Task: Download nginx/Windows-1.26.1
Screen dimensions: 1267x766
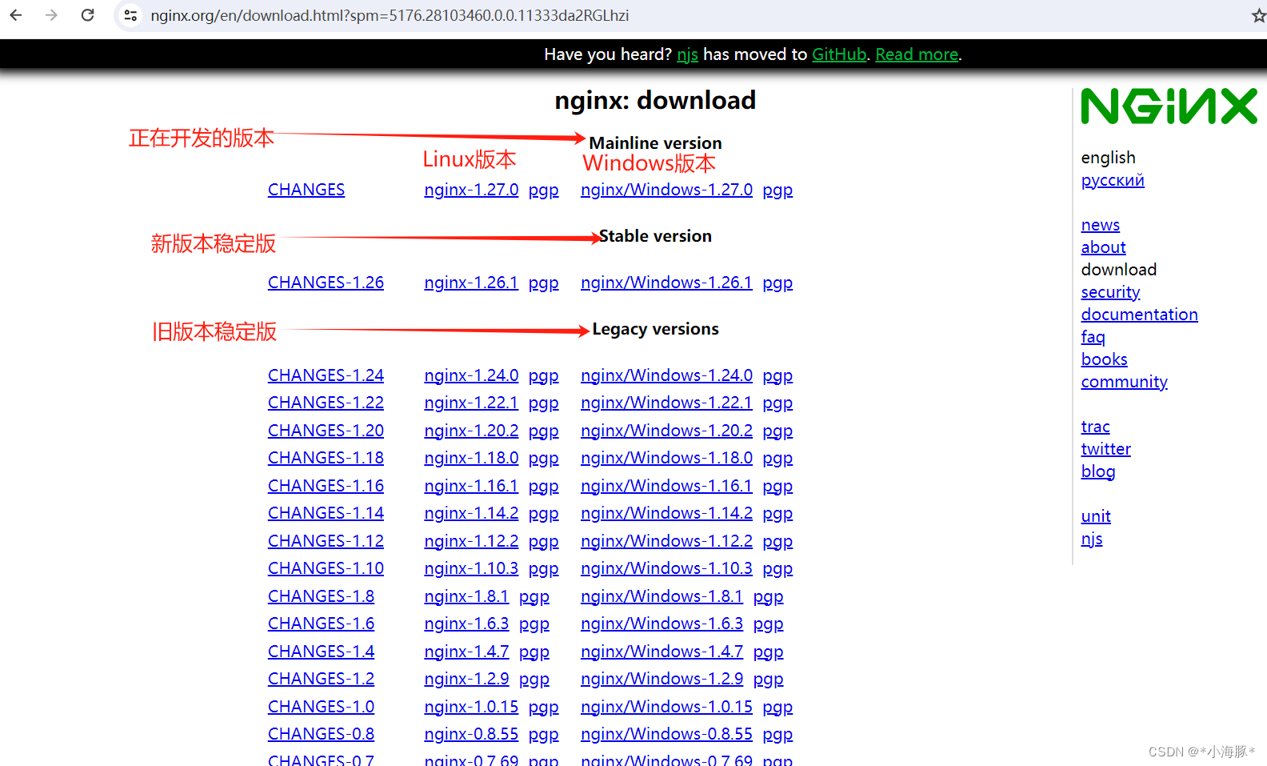Action: pos(666,283)
